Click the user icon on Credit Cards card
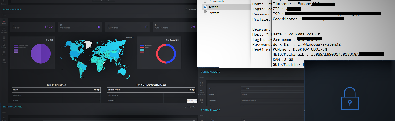Image resolution: width=395 pixels, height=121 pixels. coord(108,25)
